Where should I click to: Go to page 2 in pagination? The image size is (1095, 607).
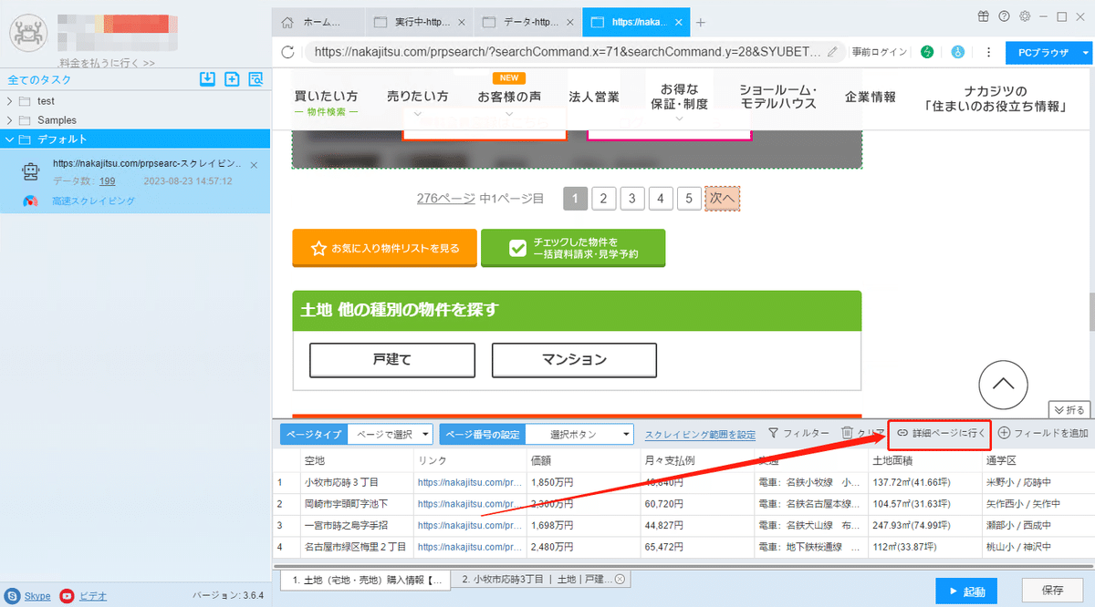[604, 198]
